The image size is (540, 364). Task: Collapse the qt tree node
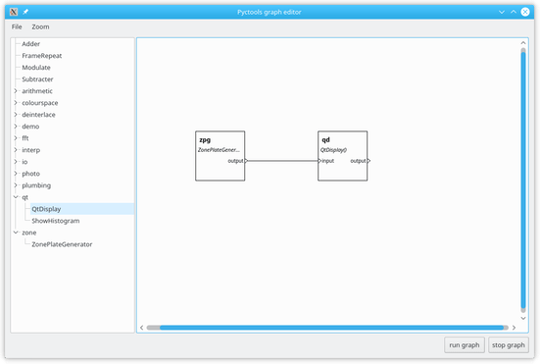tap(16, 197)
